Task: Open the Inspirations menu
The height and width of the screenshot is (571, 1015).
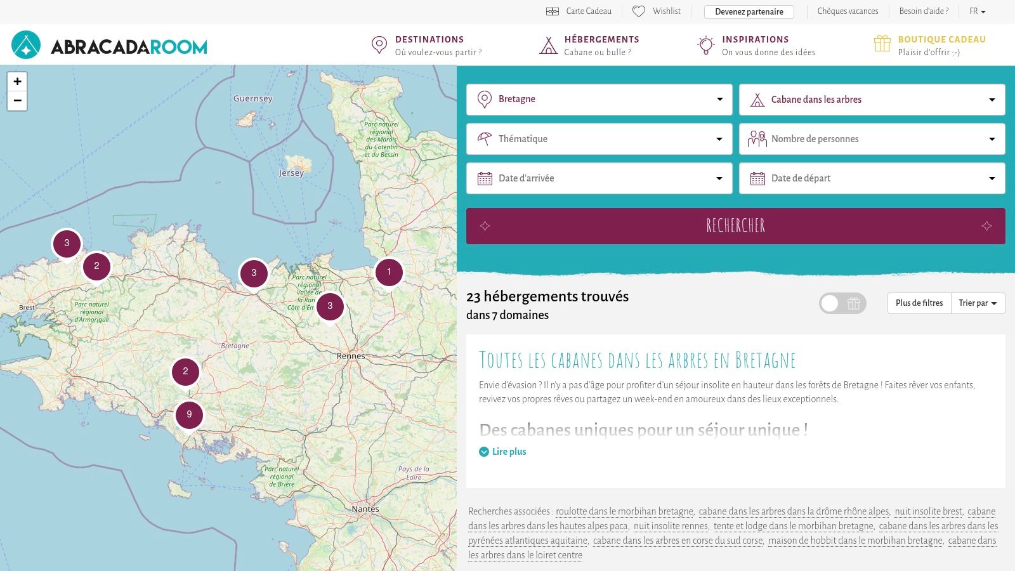Action: (756, 45)
